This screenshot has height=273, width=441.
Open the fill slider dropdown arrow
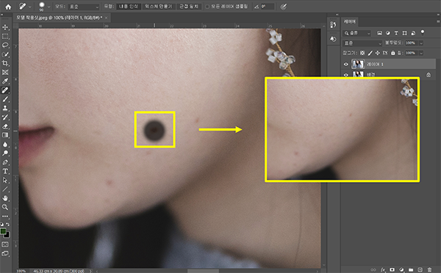(x=421, y=53)
